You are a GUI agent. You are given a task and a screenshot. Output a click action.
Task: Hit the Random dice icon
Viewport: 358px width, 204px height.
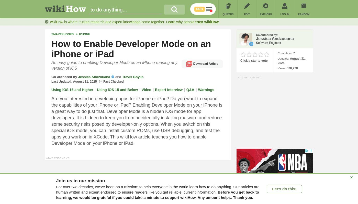point(304,6)
